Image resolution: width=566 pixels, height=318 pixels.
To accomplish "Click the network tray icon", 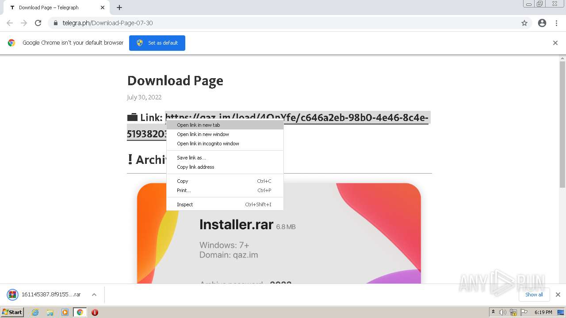I will pyautogui.click(x=513, y=312).
